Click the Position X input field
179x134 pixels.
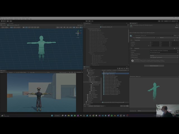point(155,42)
